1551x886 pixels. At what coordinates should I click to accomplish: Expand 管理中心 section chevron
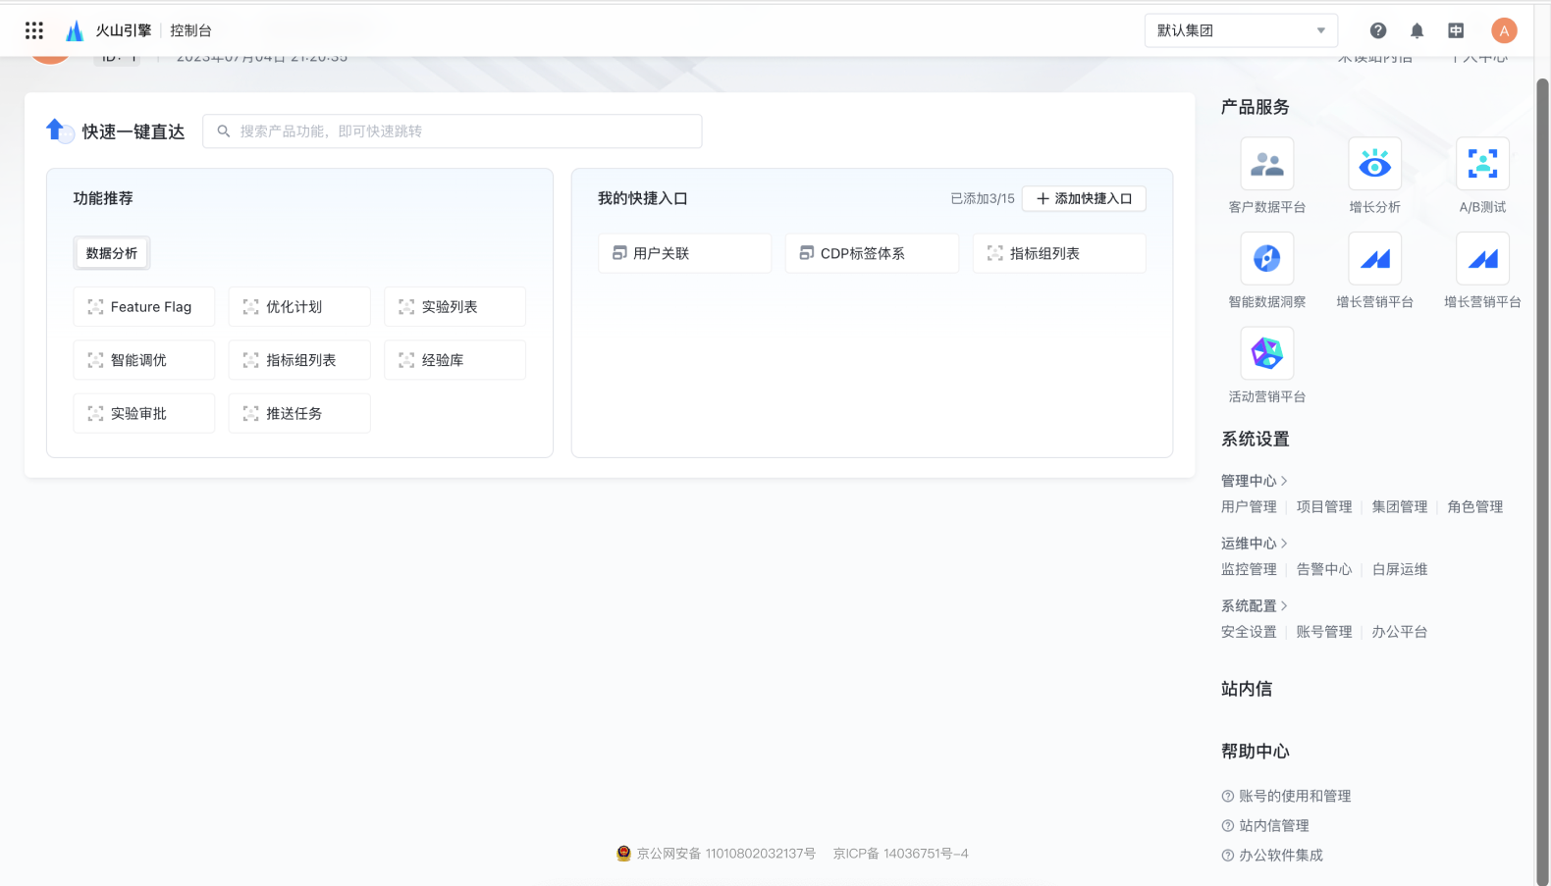1284,481
